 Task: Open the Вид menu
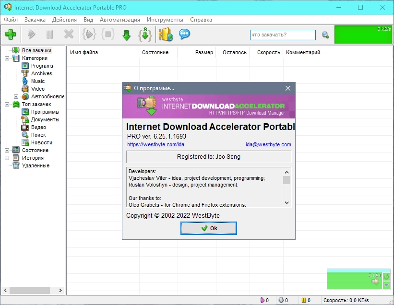click(88, 20)
